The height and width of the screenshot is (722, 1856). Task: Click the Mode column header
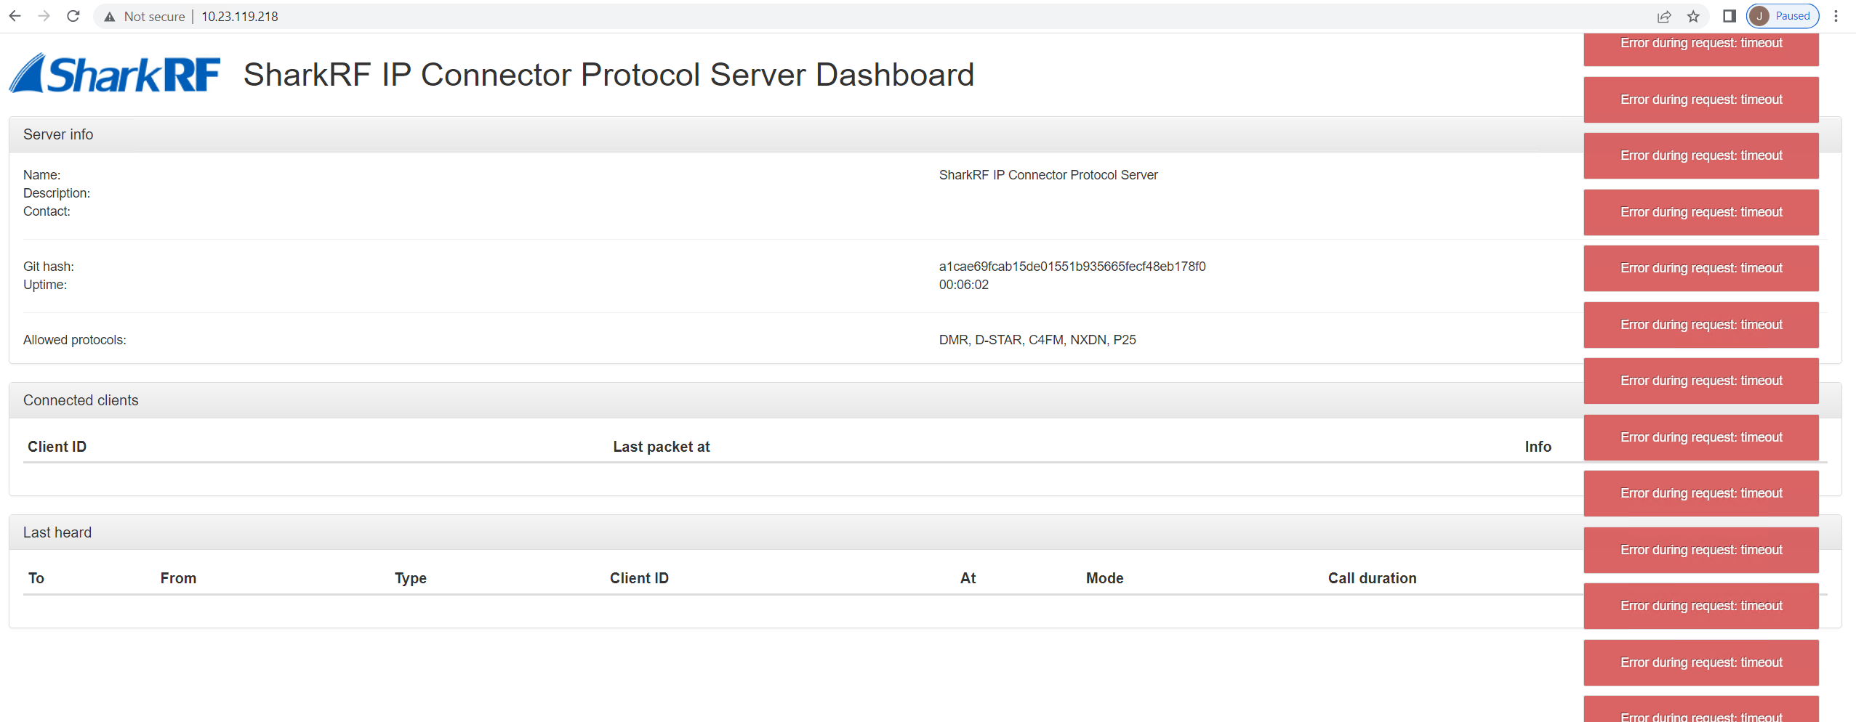pos(1105,578)
